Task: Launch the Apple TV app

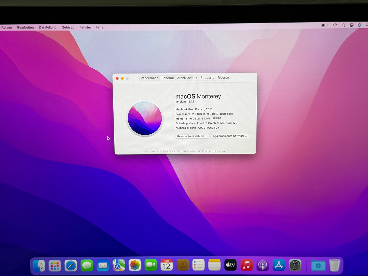Action: coord(230,265)
